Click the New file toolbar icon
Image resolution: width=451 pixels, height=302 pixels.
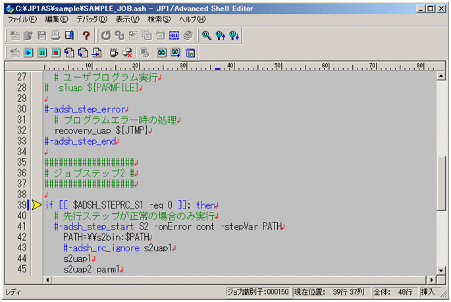(14, 36)
